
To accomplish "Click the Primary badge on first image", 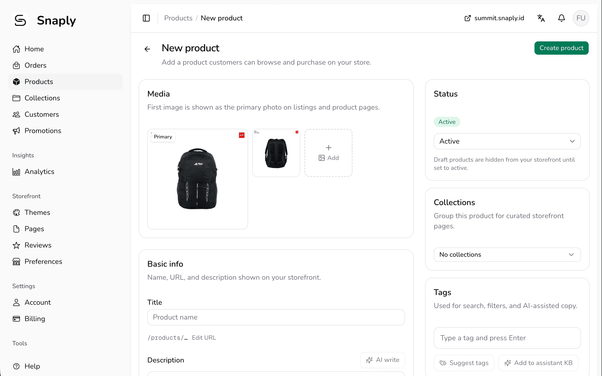I will (x=163, y=137).
